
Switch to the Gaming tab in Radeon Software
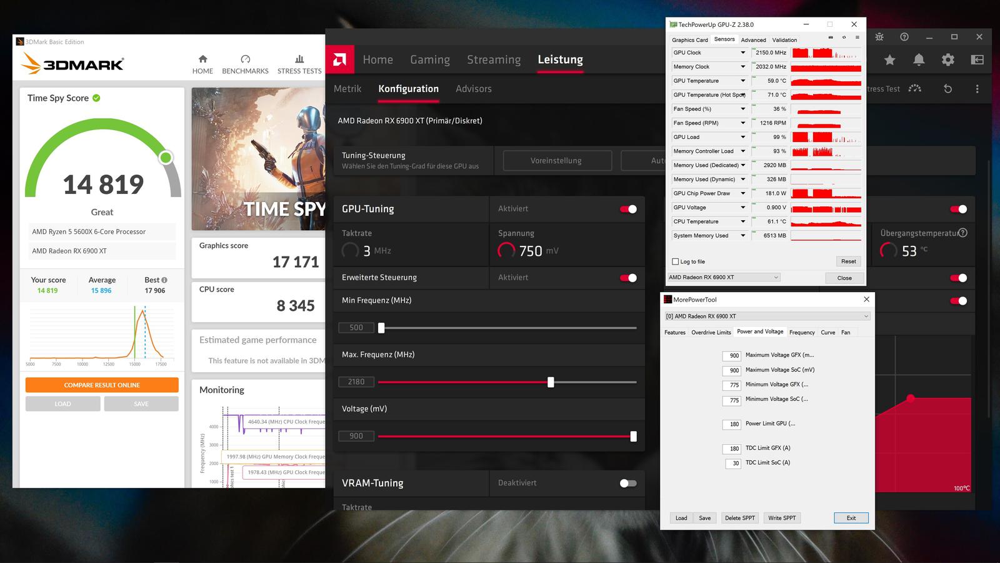click(430, 59)
